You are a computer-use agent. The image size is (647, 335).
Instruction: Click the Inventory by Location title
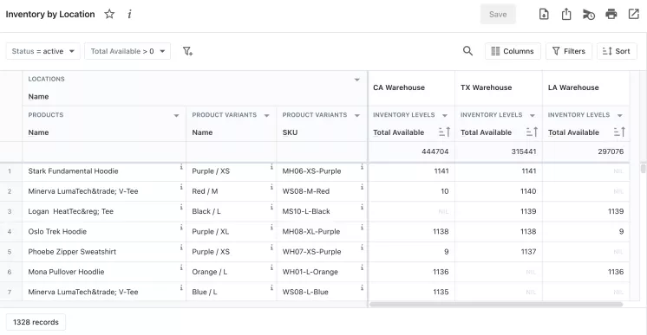pyautogui.click(x=50, y=14)
